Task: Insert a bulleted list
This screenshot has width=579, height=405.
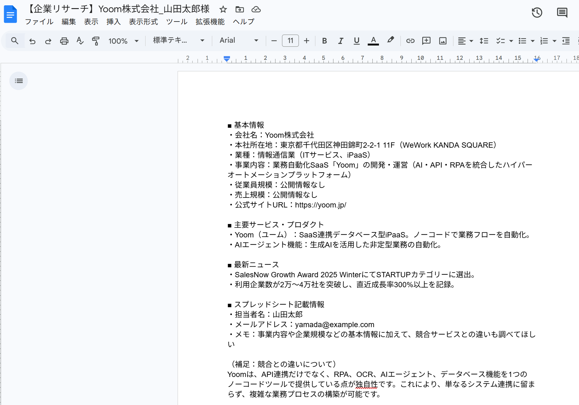Action: pos(522,41)
